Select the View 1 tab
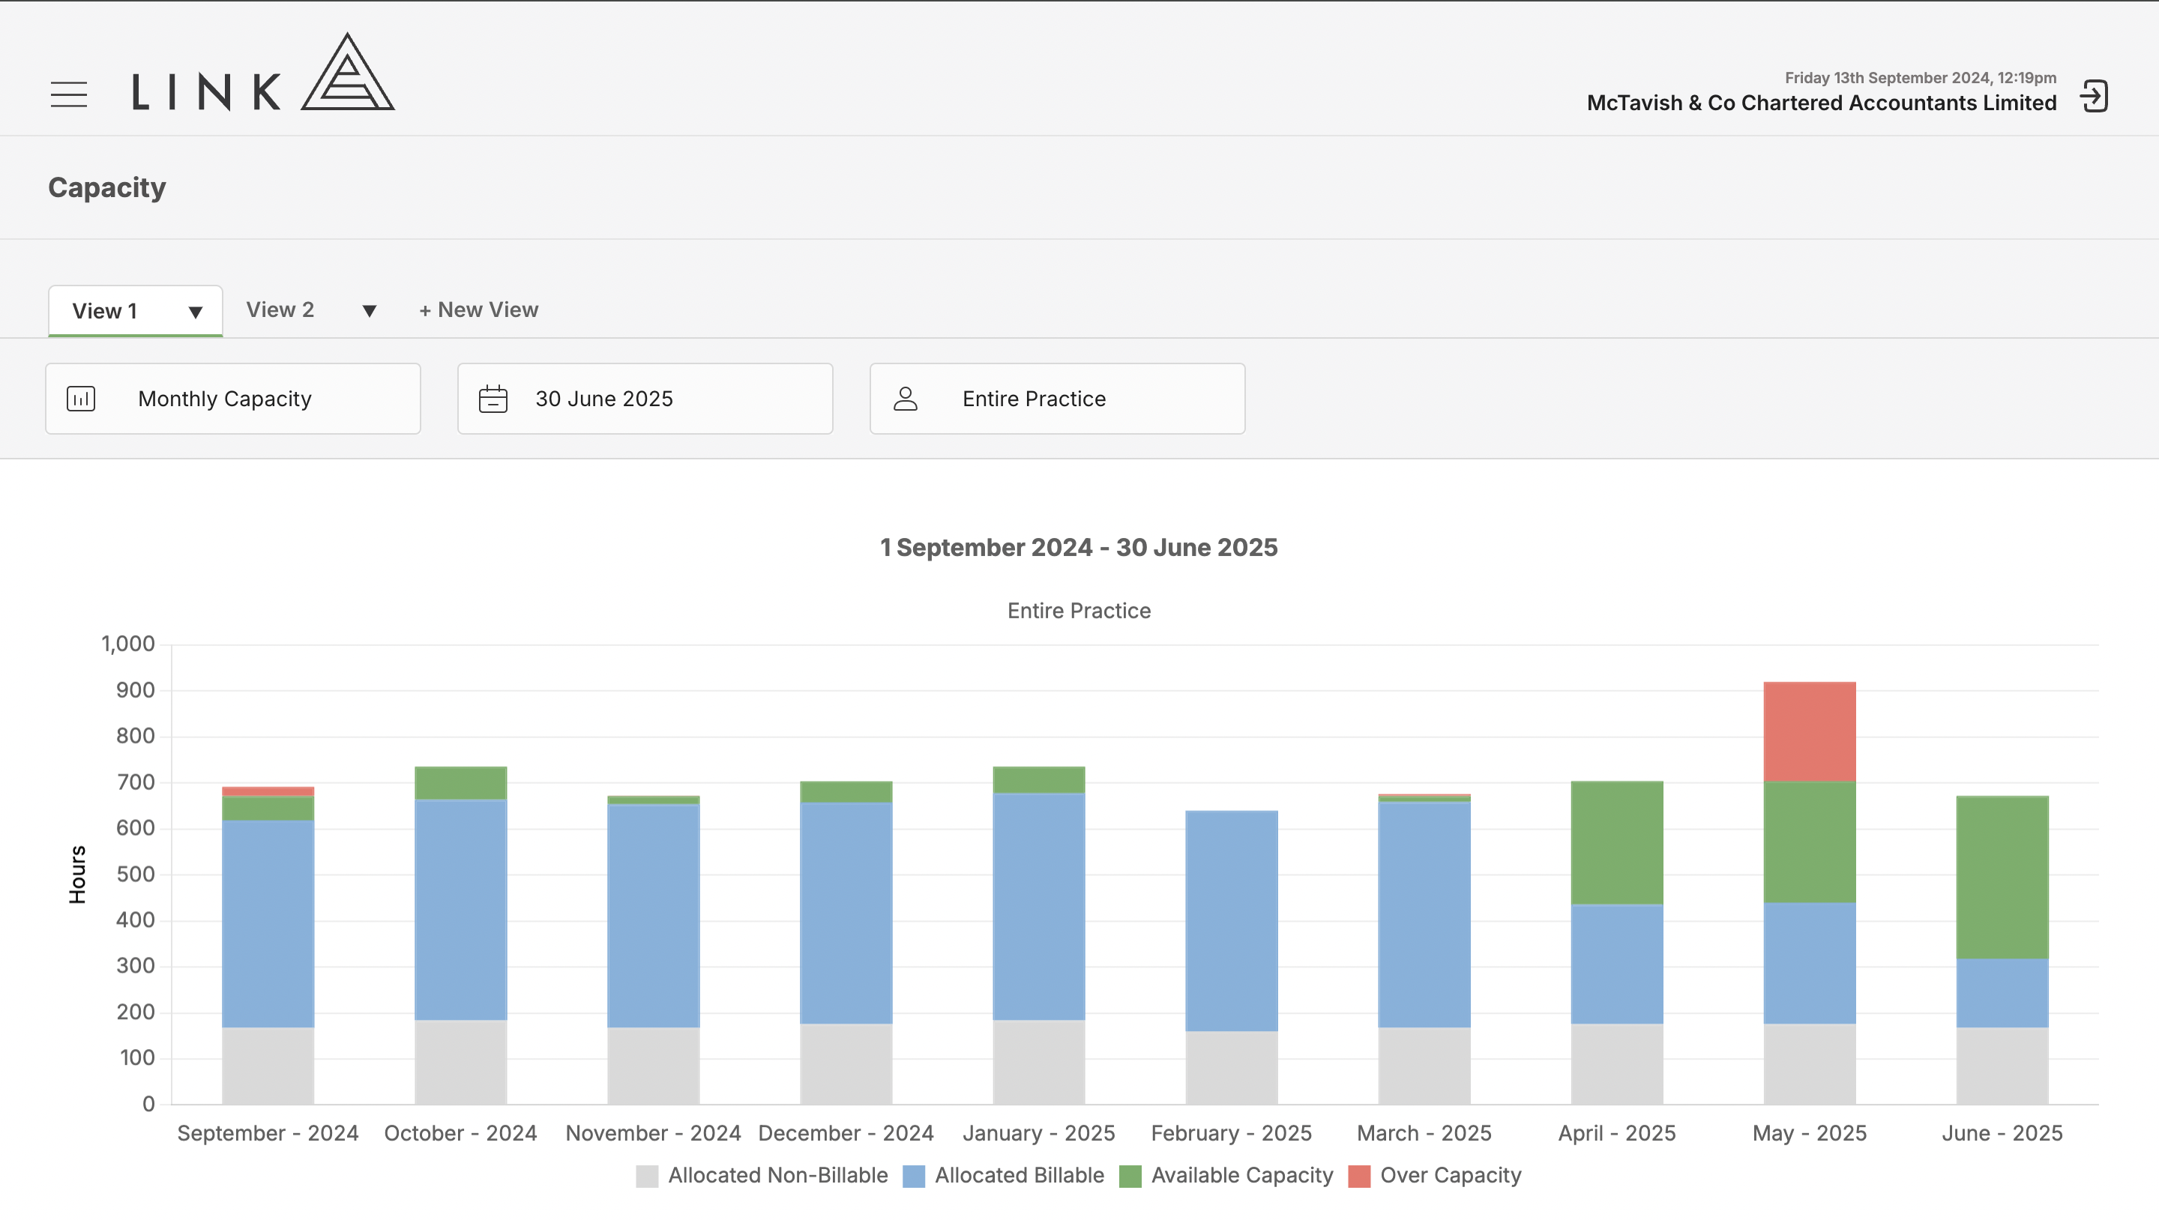Viewport: 2159px width, 1220px height. click(x=135, y=311)
